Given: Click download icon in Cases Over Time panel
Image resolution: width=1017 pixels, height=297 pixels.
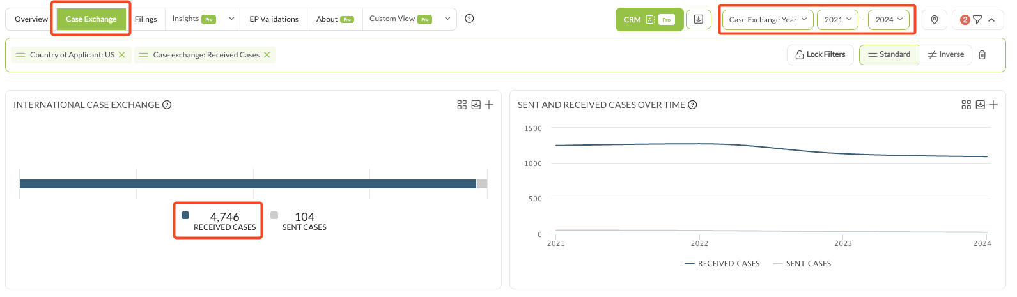Looking at the screenshot, I should tap(981, 105).
